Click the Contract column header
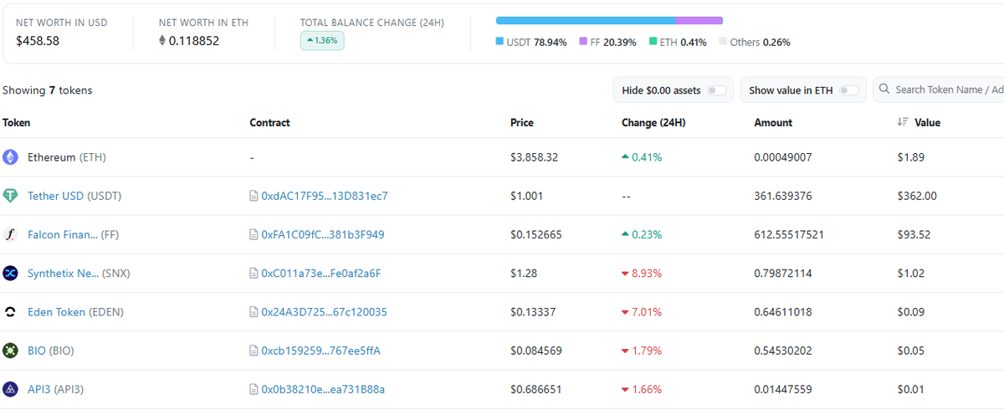1004x420 pixels. (269, 122)
